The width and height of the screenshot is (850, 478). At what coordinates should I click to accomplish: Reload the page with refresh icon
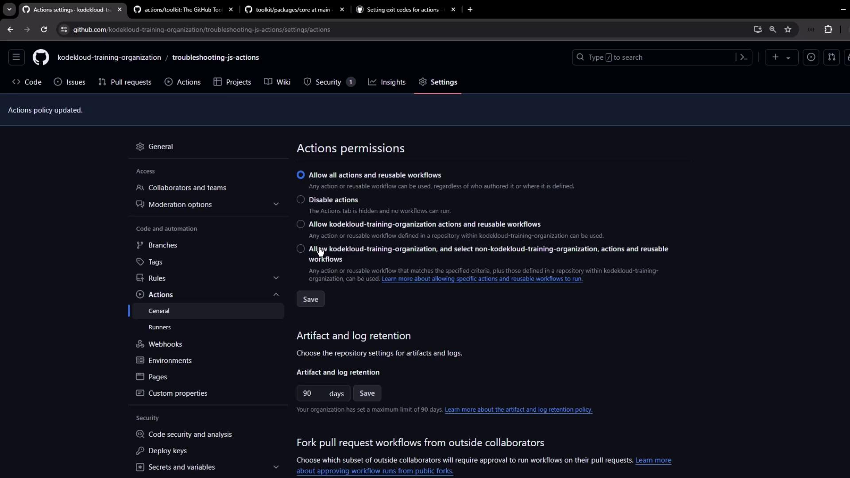44,30
